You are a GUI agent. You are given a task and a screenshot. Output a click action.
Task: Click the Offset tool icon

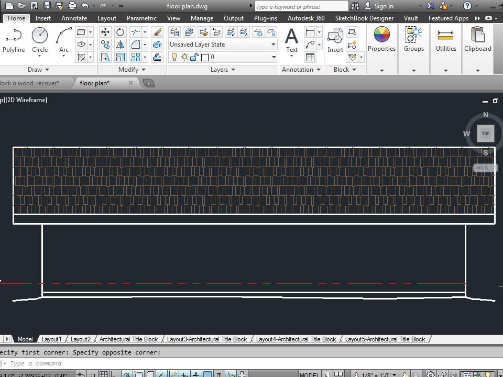click(157, 57)
